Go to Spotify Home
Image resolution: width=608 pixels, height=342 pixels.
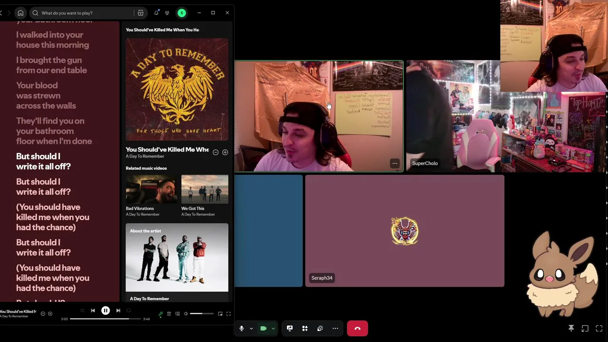[20, 13]
